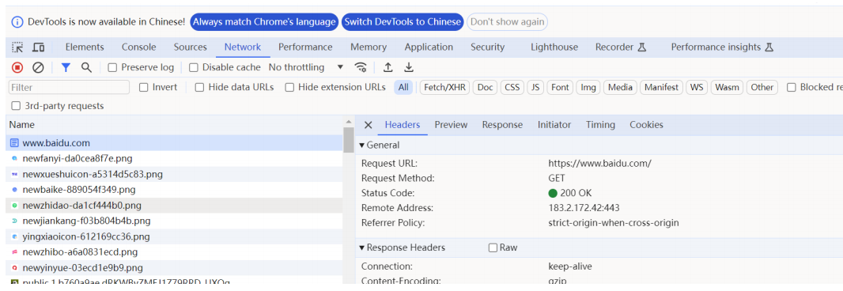Screen dimensions: 843x291
Task: Close the request details pane
Action: 369,125
